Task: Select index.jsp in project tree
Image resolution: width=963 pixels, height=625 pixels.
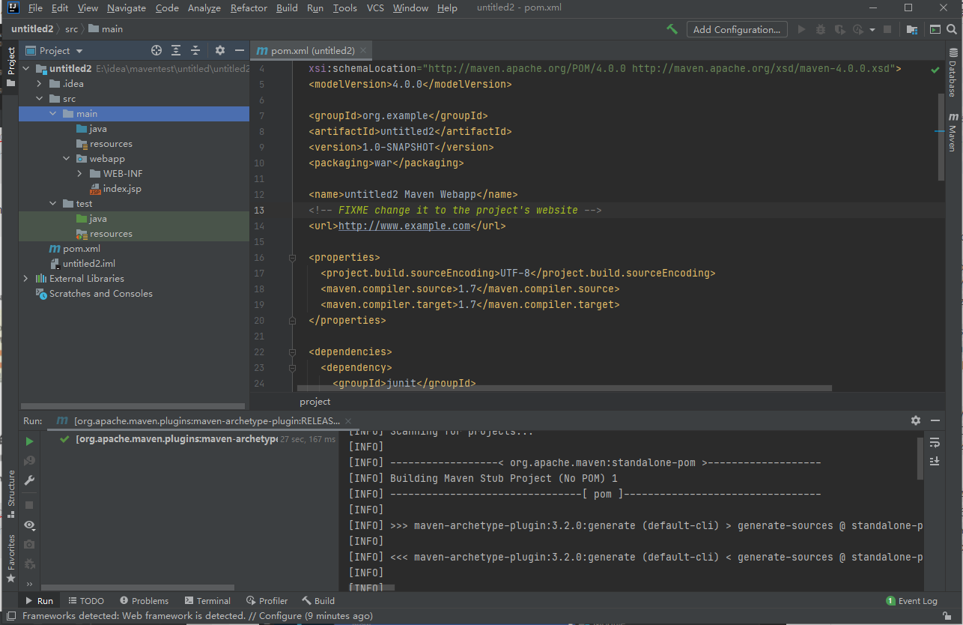Action: click(122, 188)
